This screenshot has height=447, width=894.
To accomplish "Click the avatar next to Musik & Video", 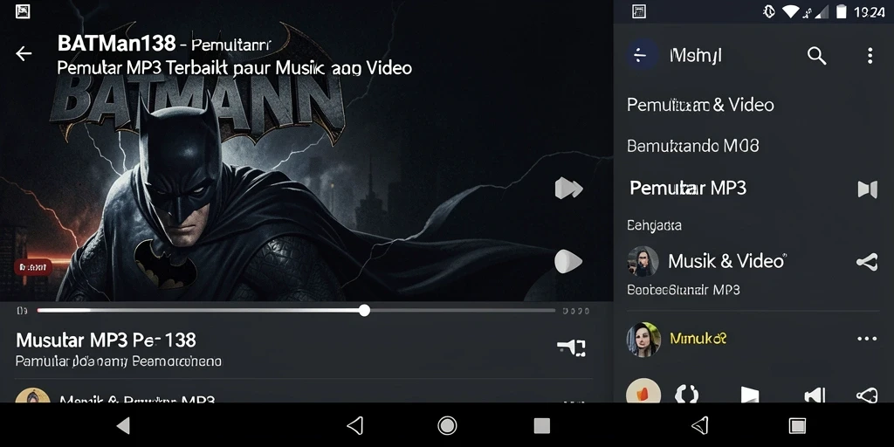I will 643,262.
